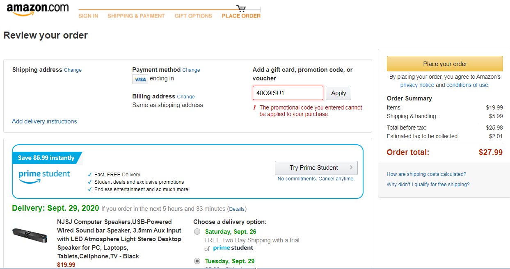Click the Place your order button
The width and height of the screenshot is (510, 269).
(x=445, y=64)
